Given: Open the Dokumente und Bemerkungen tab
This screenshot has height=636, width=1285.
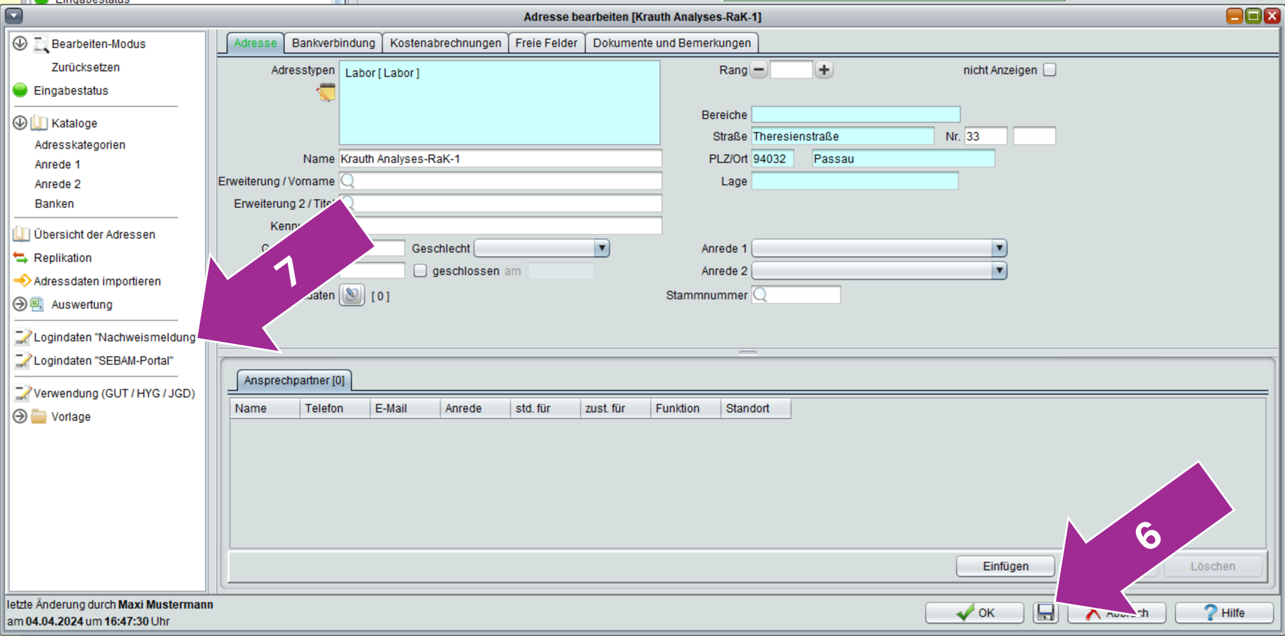Looking at the screenshot, I should (671, 43).
